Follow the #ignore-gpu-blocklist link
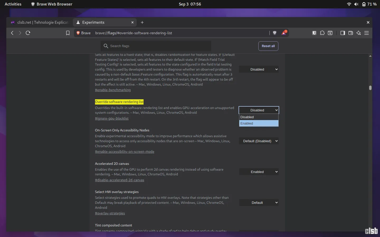Image resolution: width=380 pixels, height=237 pixels. [112, 118]
